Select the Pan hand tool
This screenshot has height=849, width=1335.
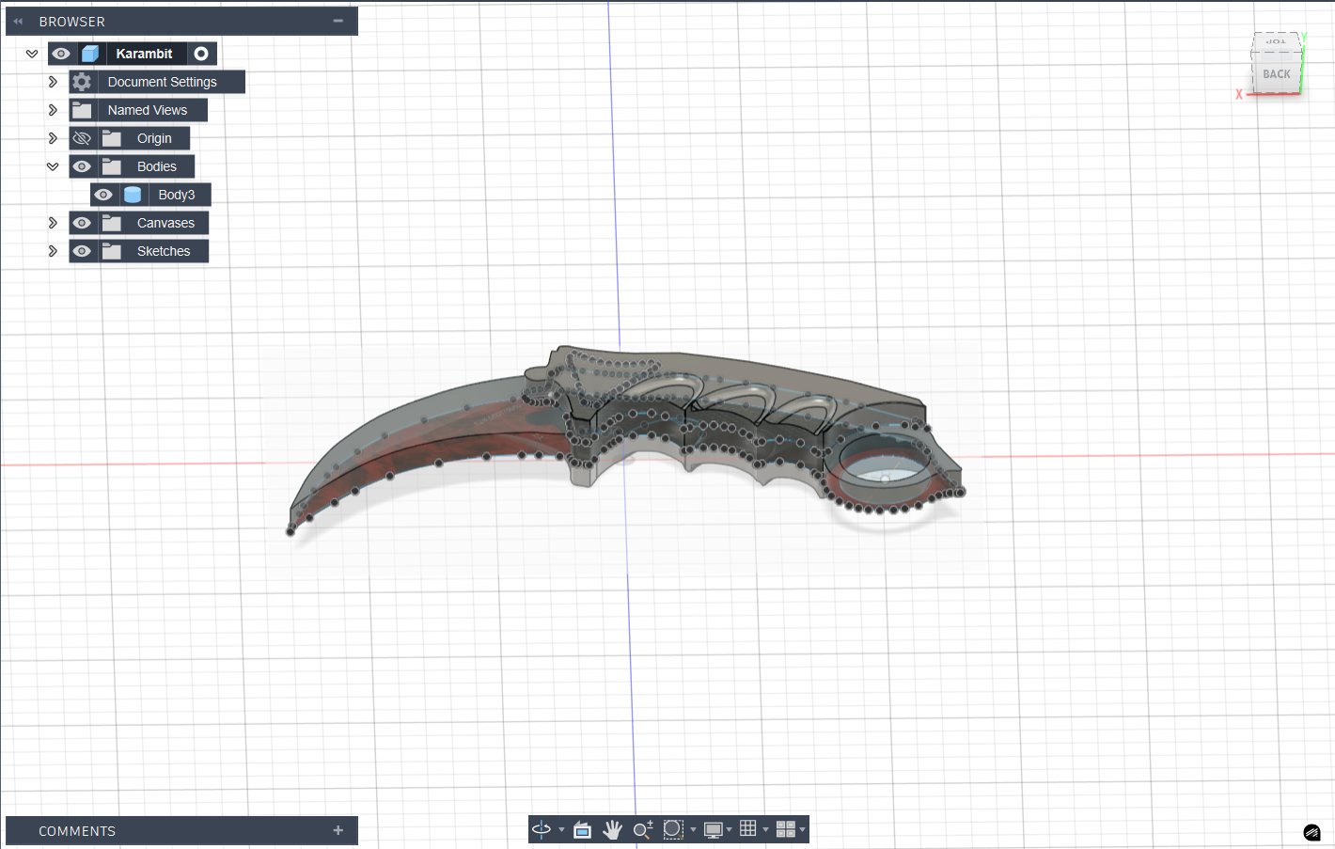click(x=612, y=829)
